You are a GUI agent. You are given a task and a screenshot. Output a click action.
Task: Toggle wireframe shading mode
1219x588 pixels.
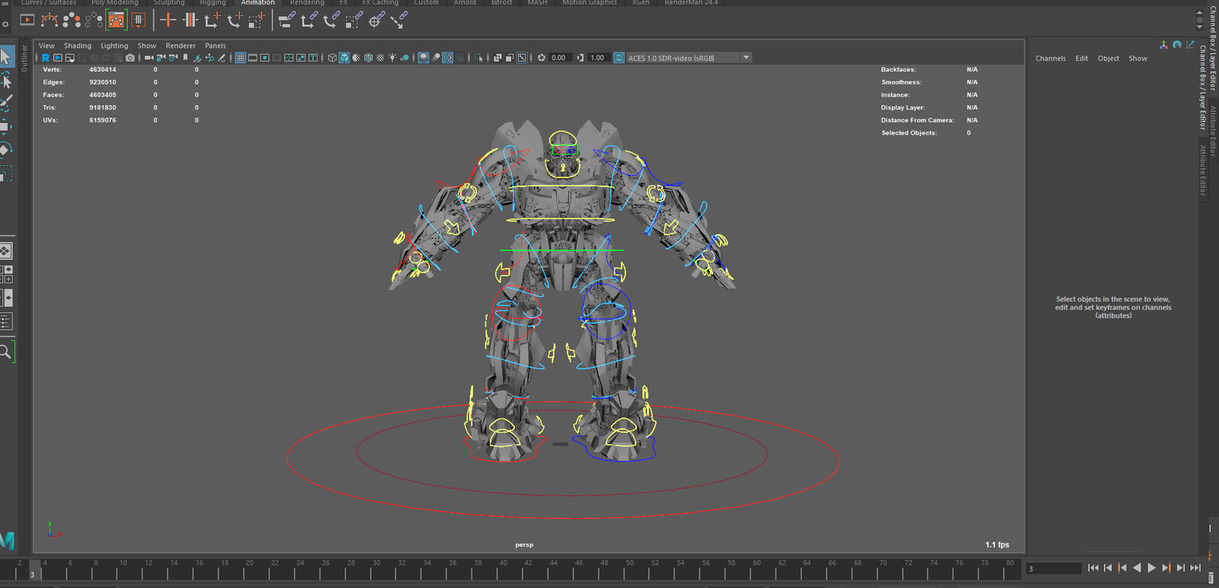pos(332,58)
